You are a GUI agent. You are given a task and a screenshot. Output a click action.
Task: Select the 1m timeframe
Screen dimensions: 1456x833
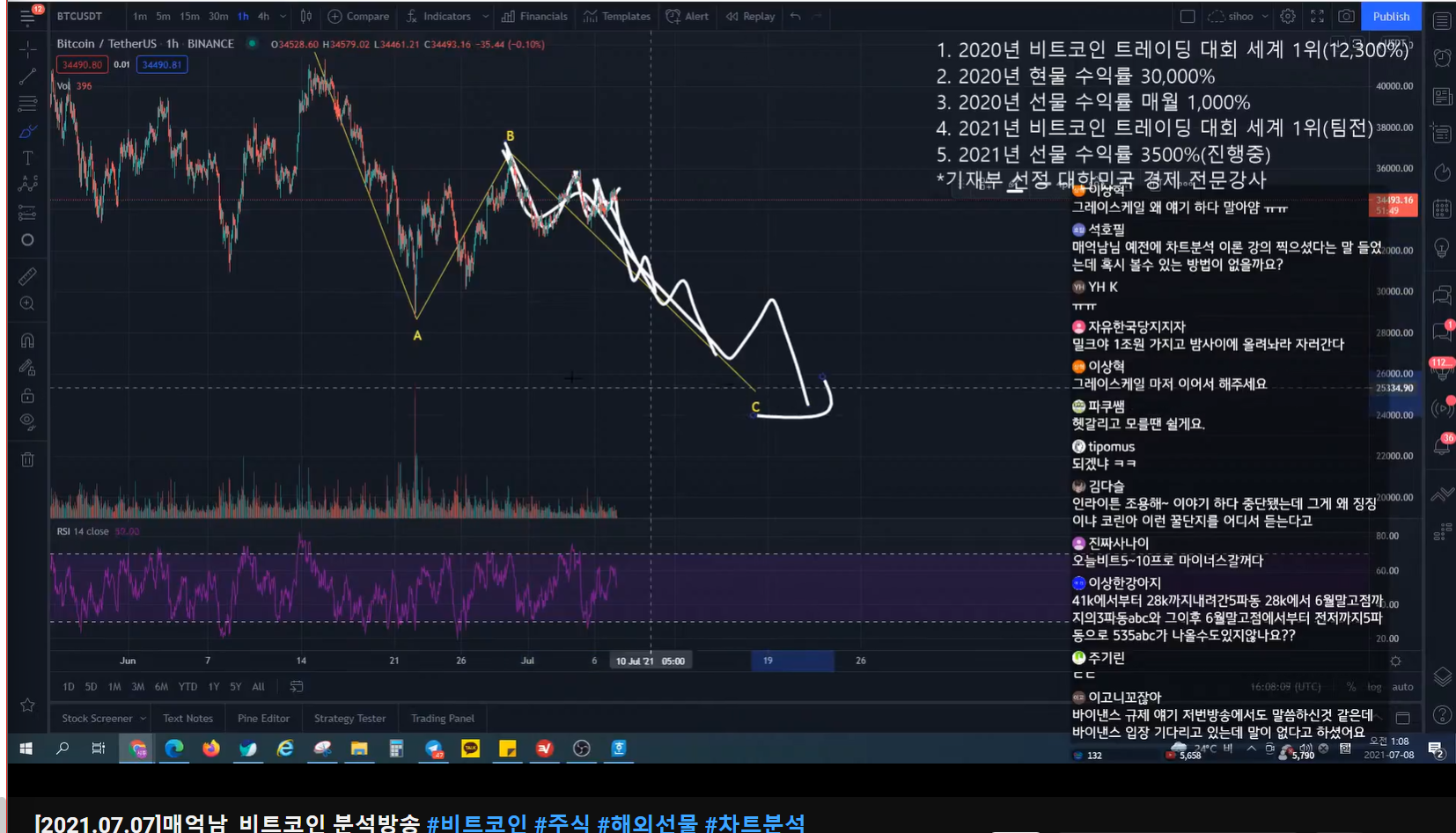[x=140, y=17]
